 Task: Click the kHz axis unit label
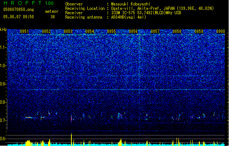pos(3,30)
